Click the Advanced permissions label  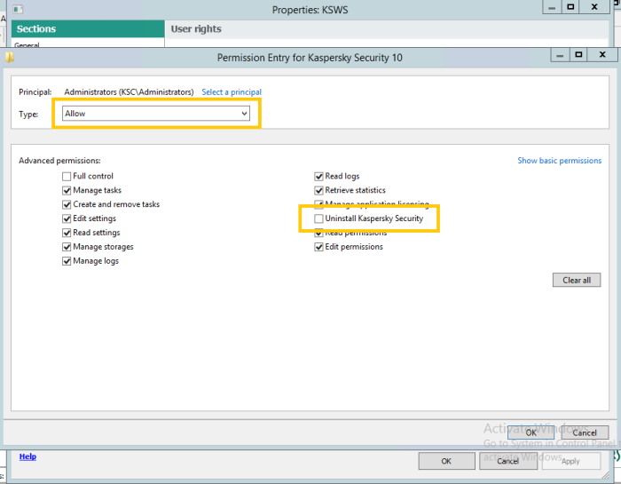click(59, 161)
